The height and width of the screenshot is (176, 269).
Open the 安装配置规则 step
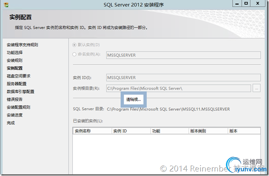(x=18, y=107)
